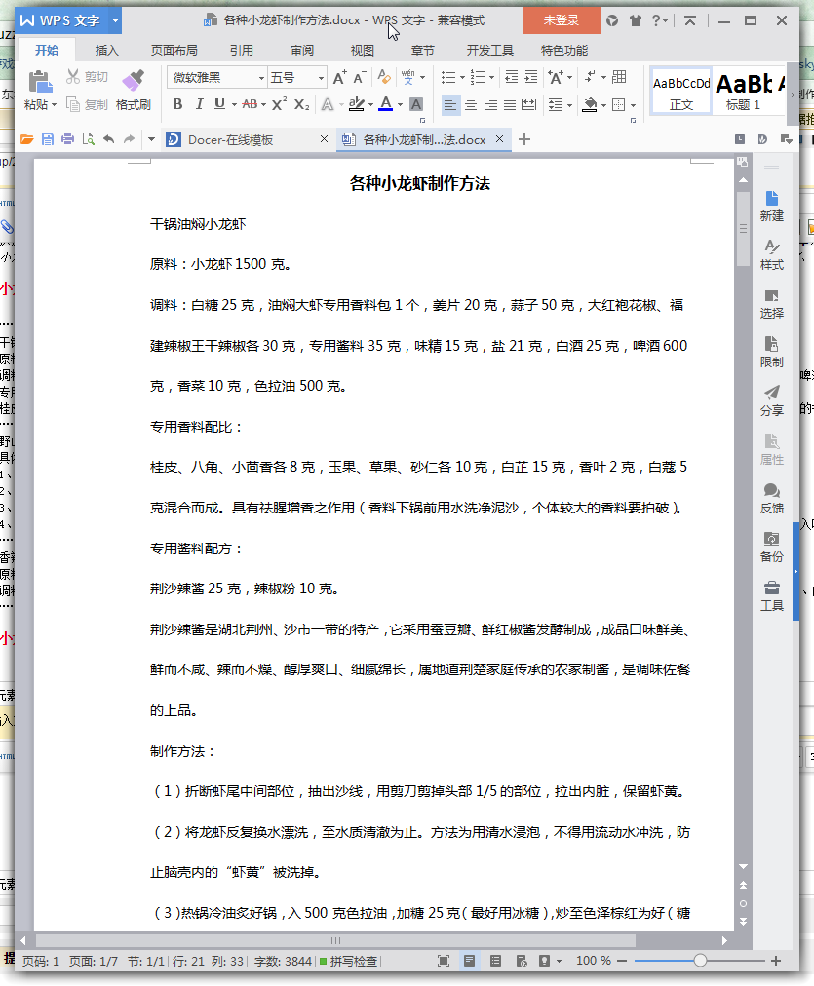Expand quick access toolbar customize arrow
This screenshot has width=814, height=986.
[151, 139]
